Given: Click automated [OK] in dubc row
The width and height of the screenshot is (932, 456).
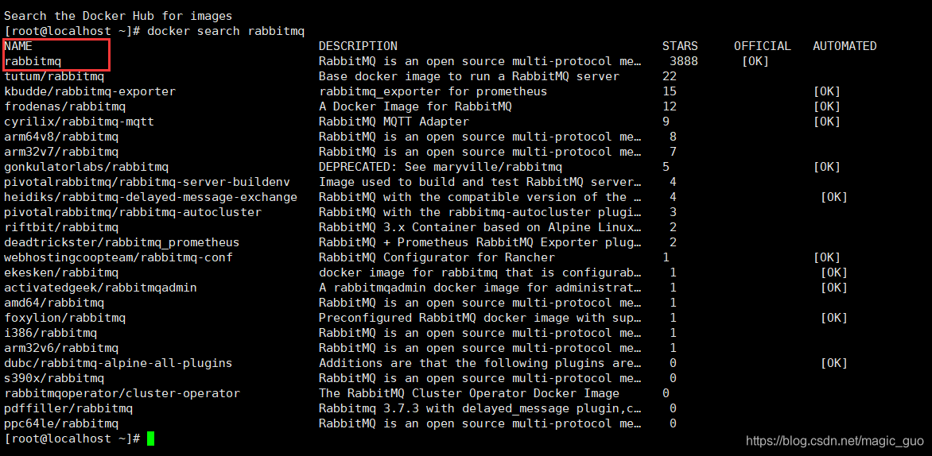Looking at the screenshot, I should pos(833,363).
